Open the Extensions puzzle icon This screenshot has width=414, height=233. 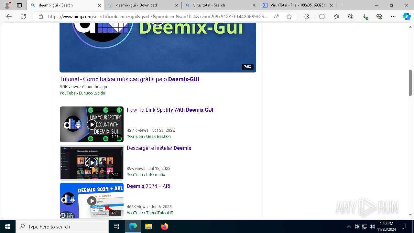coord(306,17)
